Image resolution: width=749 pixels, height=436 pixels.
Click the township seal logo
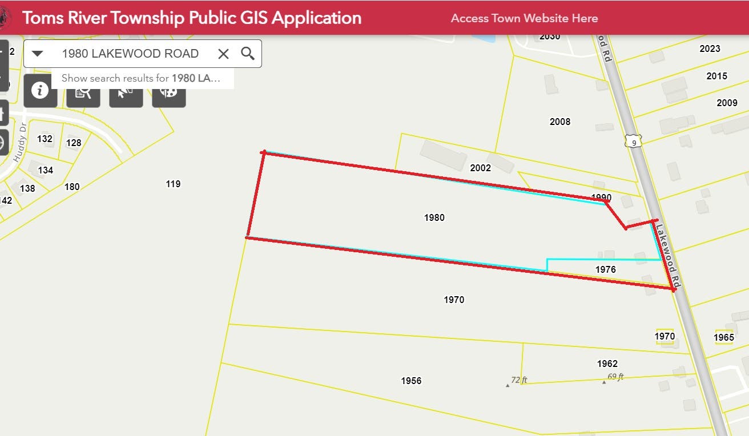point(5,18)
